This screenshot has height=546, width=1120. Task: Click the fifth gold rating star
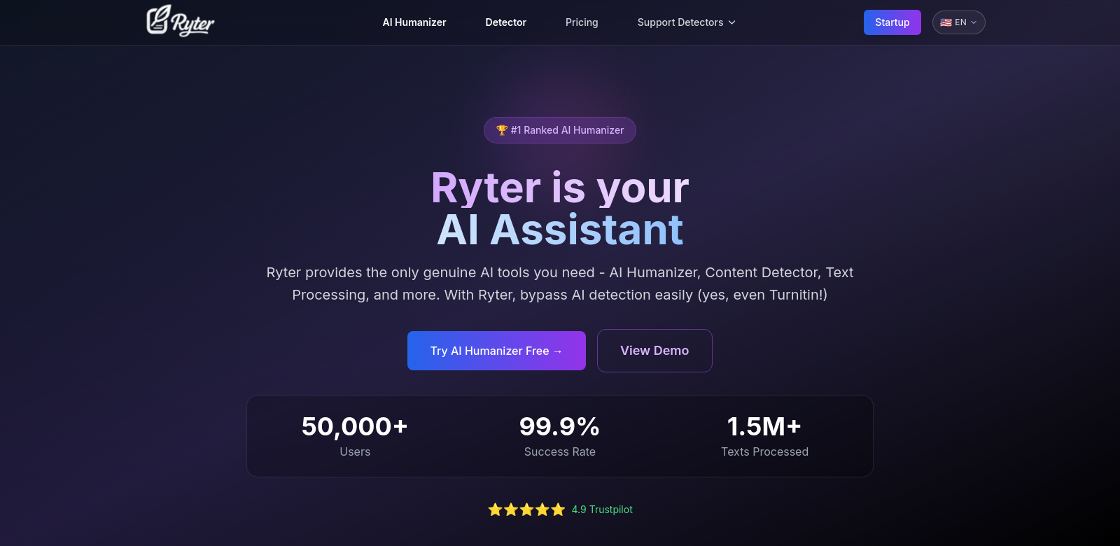558,510
